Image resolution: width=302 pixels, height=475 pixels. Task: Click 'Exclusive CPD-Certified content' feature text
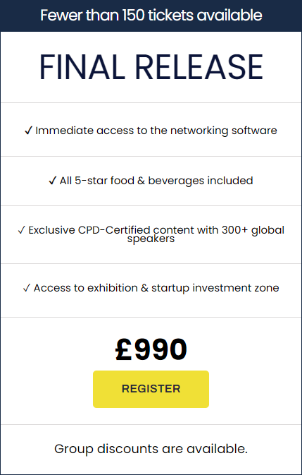pos(111,230)
